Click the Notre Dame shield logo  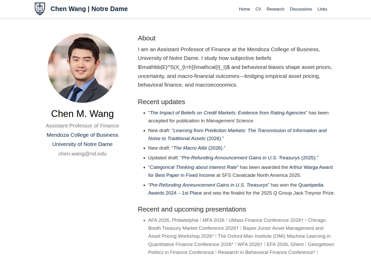(x=40, y=9)
